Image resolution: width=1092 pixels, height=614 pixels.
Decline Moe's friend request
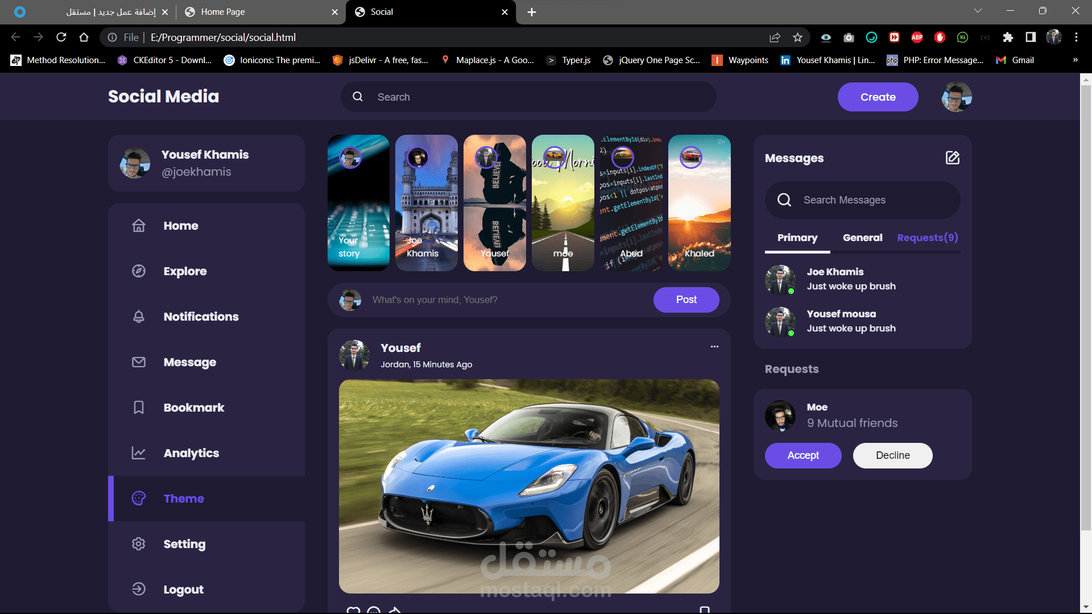coord(892,455)
